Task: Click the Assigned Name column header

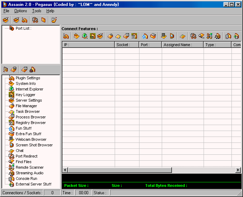Action: coord(182,45)
